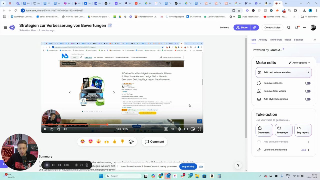This screenshot has height=180, width=320.
Task: Pause the Loom recording
Action: point(53,165)
